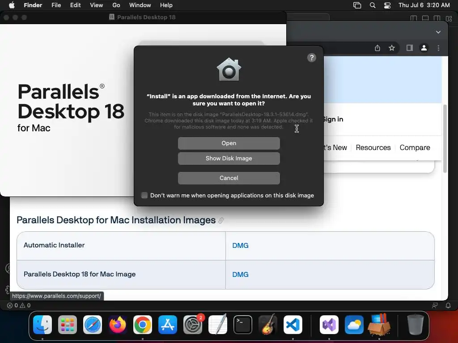Open the Finder menu in the menu bar

[x=33, y=5]
